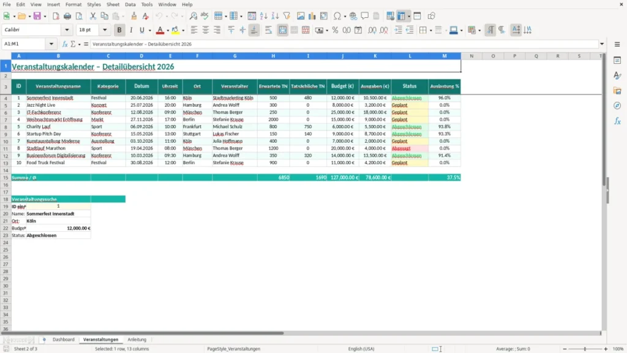Run the spelling check abc icon
This screenshot has width=627, height=353.
coord(205,16)
